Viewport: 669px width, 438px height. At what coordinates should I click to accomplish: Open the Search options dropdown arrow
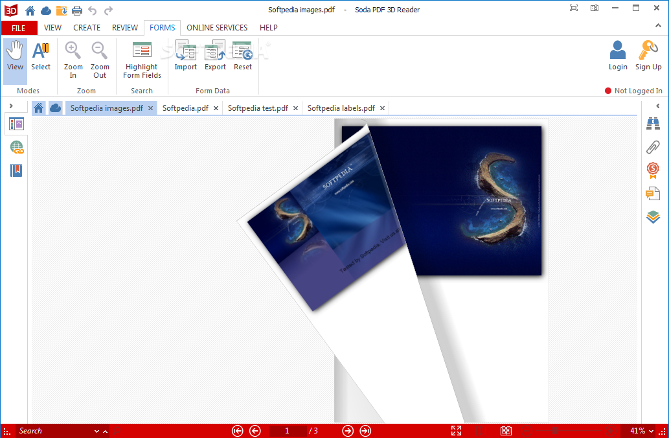coord(96,432)
